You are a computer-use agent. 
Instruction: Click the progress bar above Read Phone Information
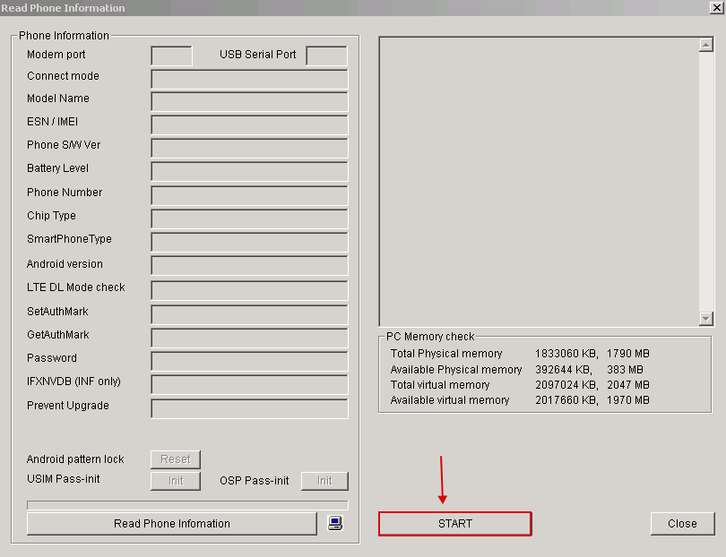(x=187, y=505)
